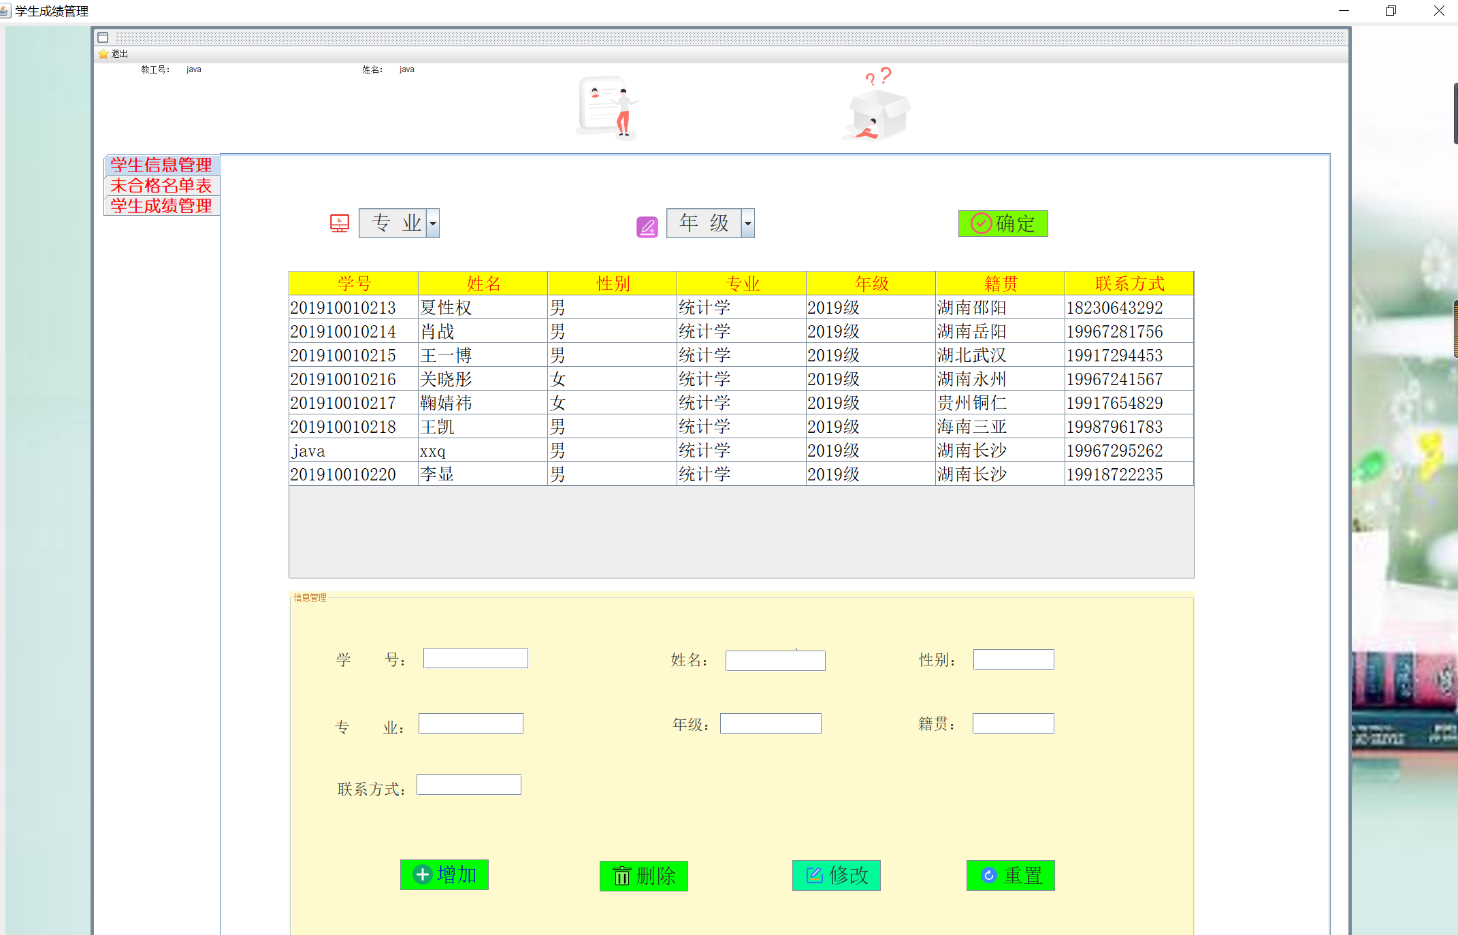Click the 增加 button with plus icon
The height and width of the screenshot is (935, 1458).
[x=444, y=874]
